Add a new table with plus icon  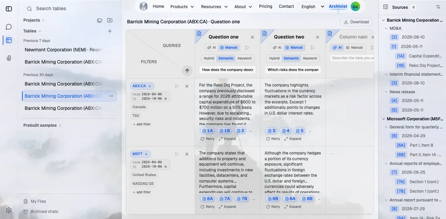110,31
